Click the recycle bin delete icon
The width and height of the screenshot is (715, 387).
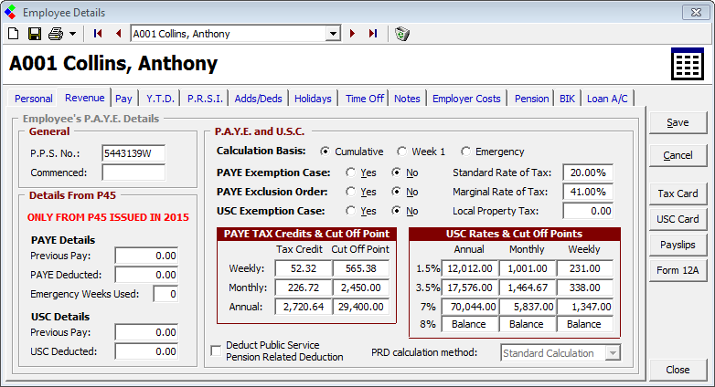tap(401, 34)
